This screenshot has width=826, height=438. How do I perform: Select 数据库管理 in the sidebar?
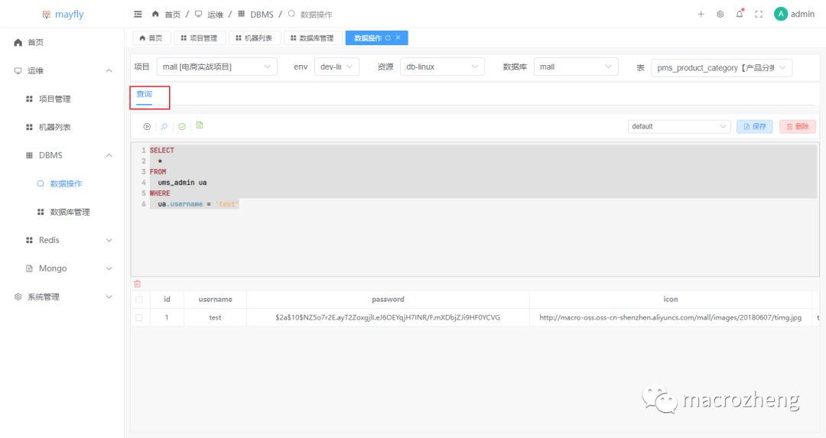click(70, 212)
